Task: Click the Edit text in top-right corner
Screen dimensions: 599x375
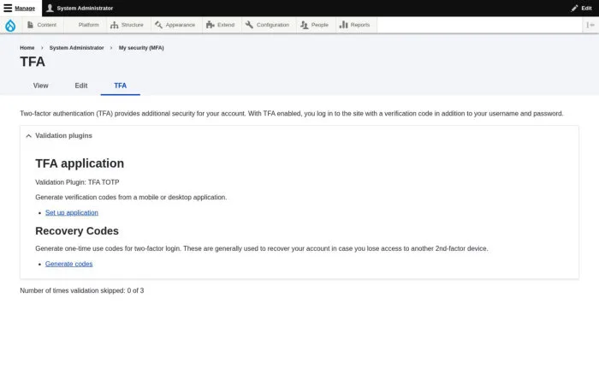Action: [586, 8]
